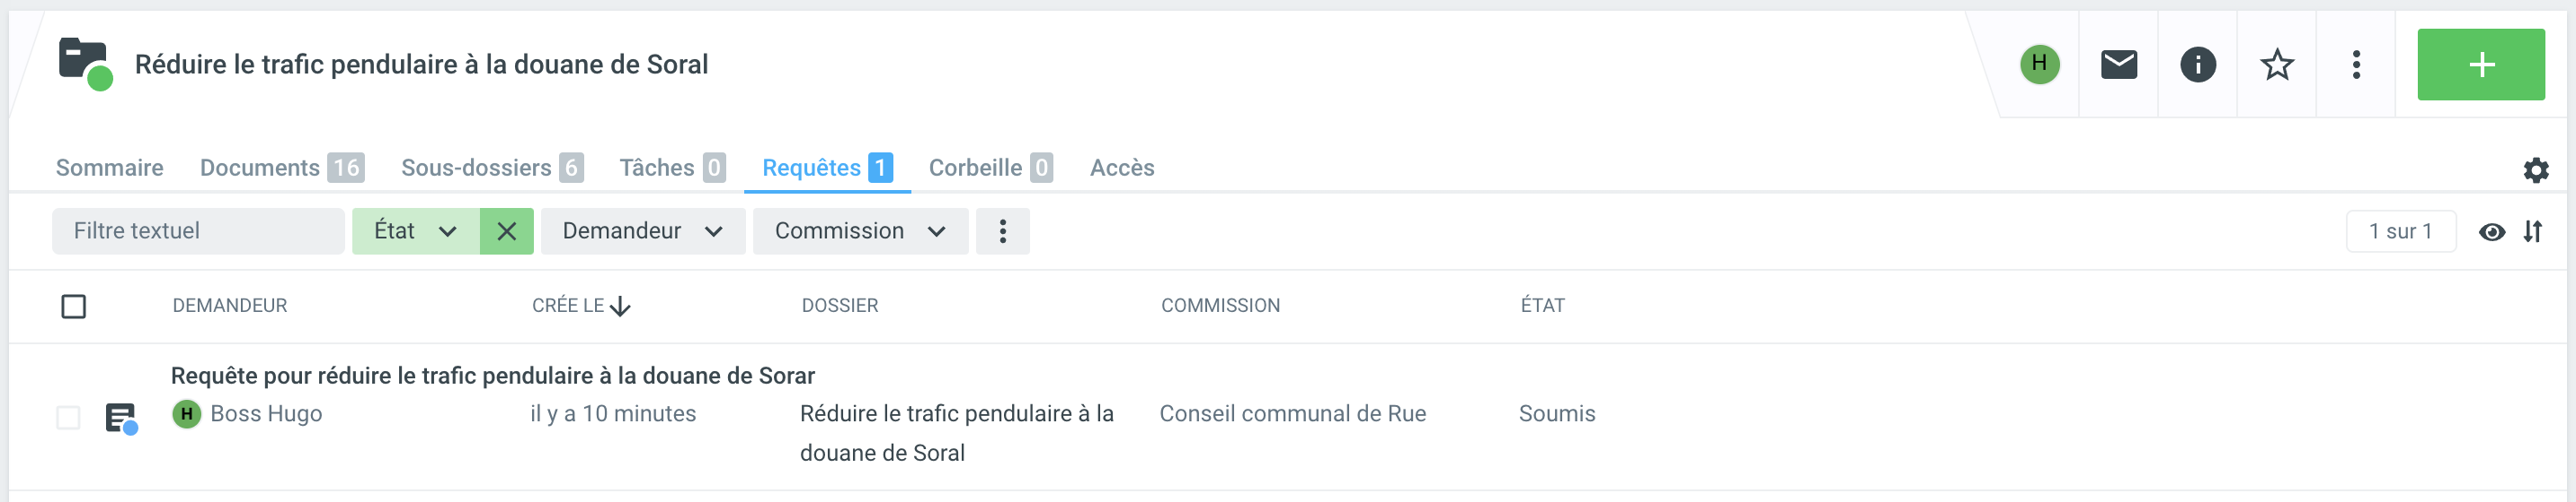Open the filter bar three-dot menu
The height and width of the screenshot is (502, 2576).
[x=1002, y=231]
